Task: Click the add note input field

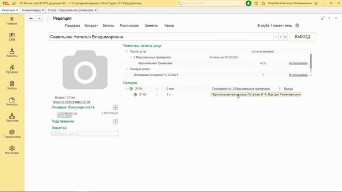Action: tap(85, 133)
